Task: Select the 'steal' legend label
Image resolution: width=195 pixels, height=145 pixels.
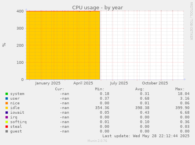Action: click(16, 127)
